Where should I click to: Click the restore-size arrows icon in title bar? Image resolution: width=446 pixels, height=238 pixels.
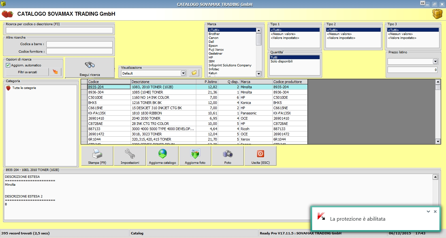[422, 3]
